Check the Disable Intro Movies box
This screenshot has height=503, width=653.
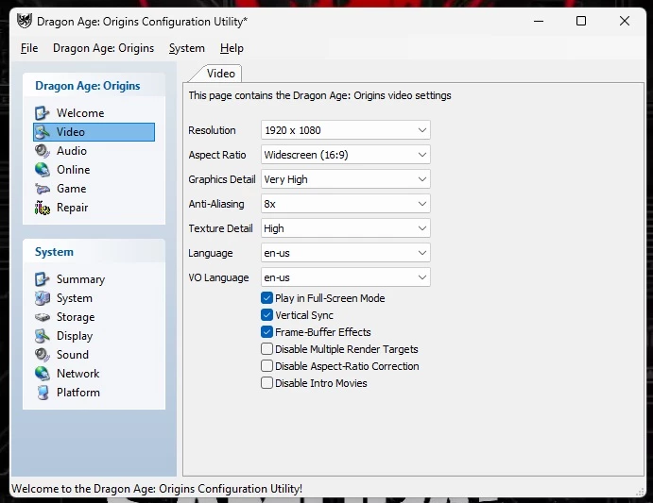266,383
